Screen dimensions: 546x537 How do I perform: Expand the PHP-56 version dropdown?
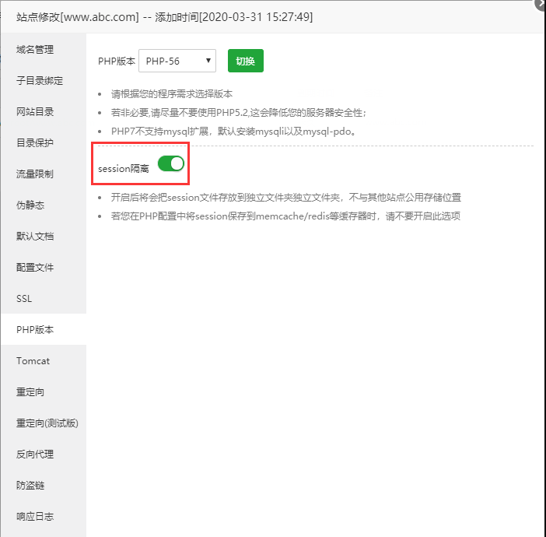pos(177,61)
